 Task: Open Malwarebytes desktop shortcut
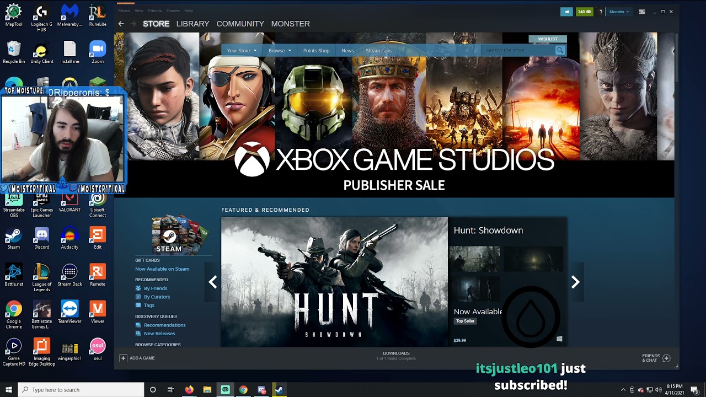coord(69,16)
